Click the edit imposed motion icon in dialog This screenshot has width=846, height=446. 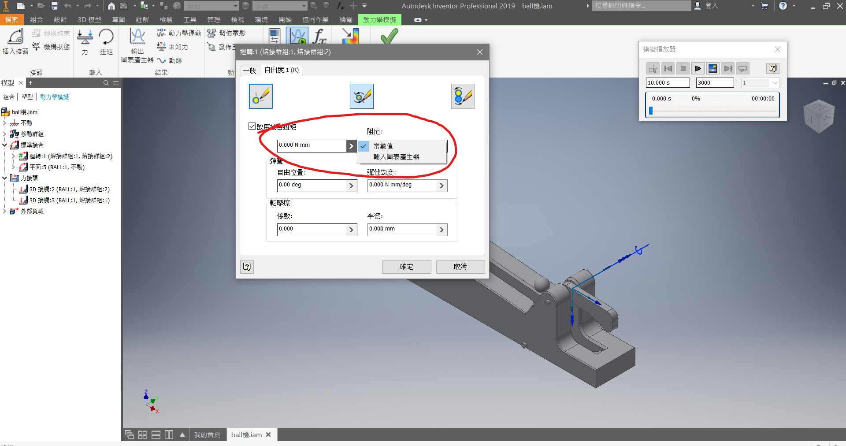coord(463,97)
